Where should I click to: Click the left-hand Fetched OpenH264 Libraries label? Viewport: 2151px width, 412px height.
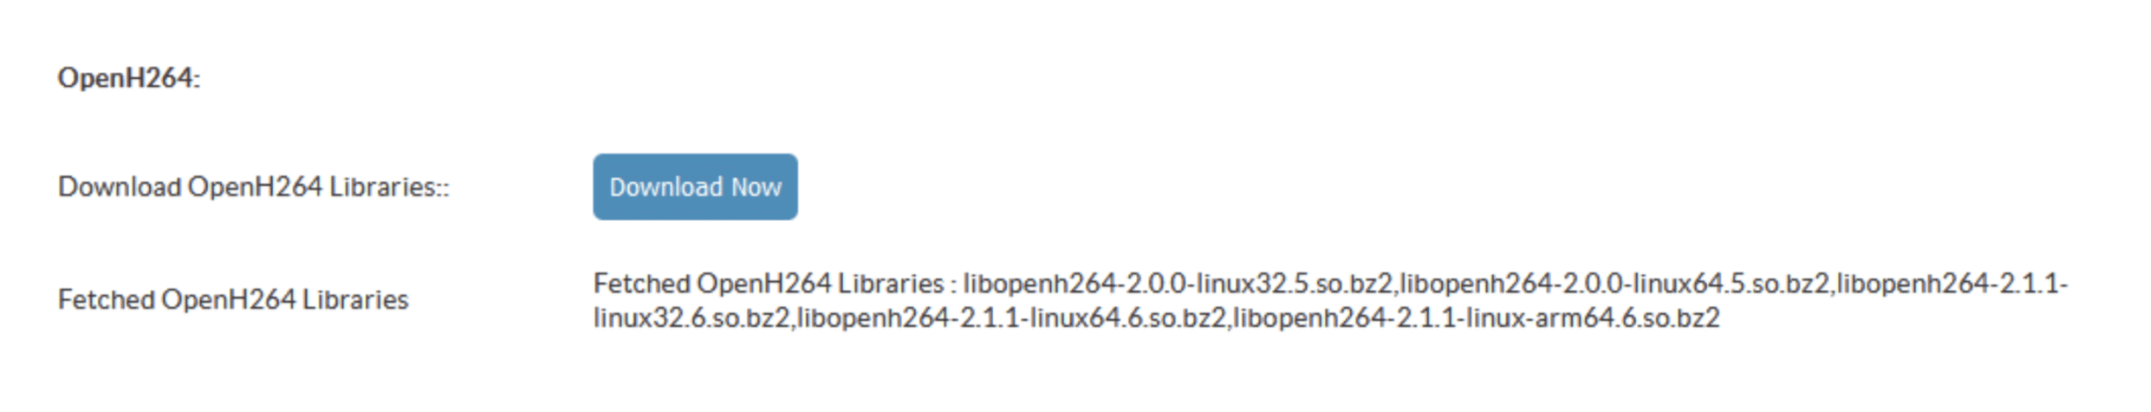(x=233, y=300)
